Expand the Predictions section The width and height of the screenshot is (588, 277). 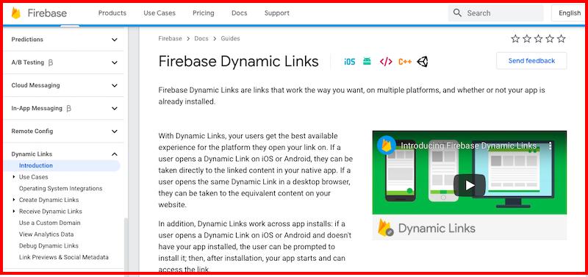coord(115,40)
